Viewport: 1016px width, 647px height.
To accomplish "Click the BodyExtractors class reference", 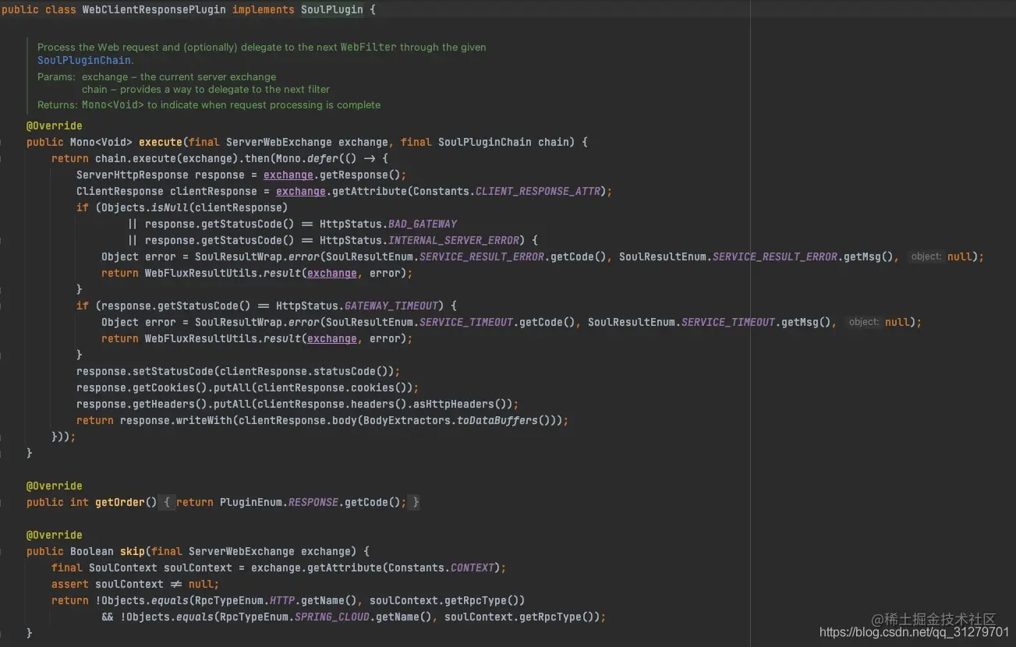I will 407,420.
